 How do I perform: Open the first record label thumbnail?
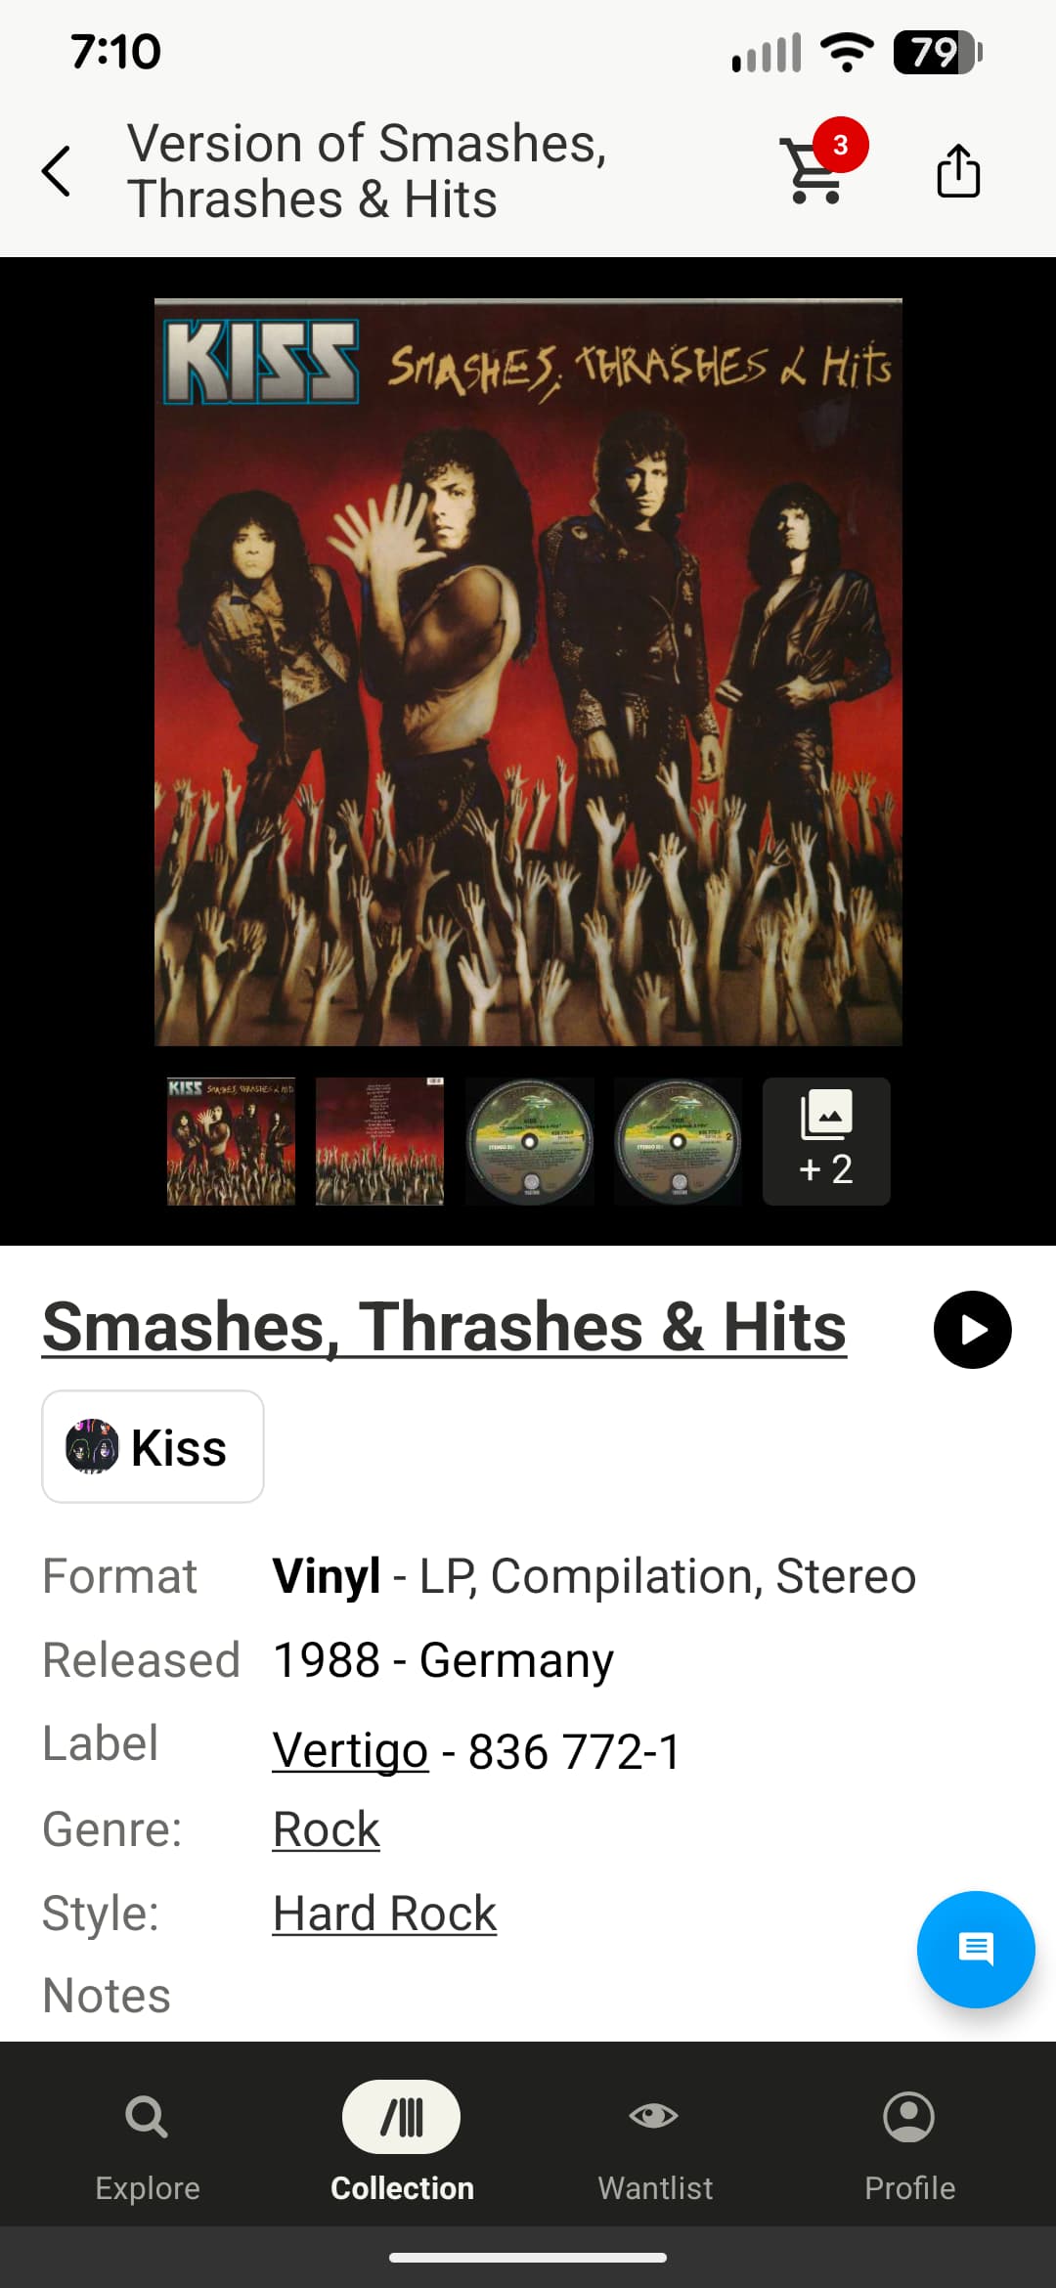[x=529, y=1141]
